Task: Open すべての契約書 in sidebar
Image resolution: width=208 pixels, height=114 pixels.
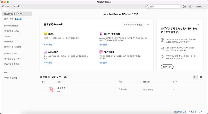Action: click(x=11, y=78)
